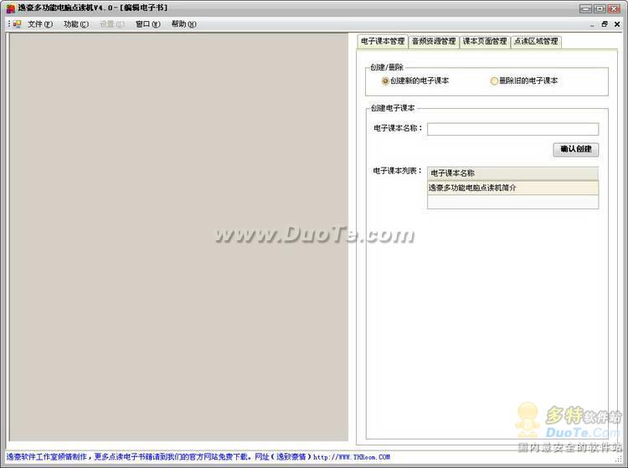The width and height of the screenshot is (628, 468).
Task: Minimize the inner 编辑电子书 child window
Action: 590,24
